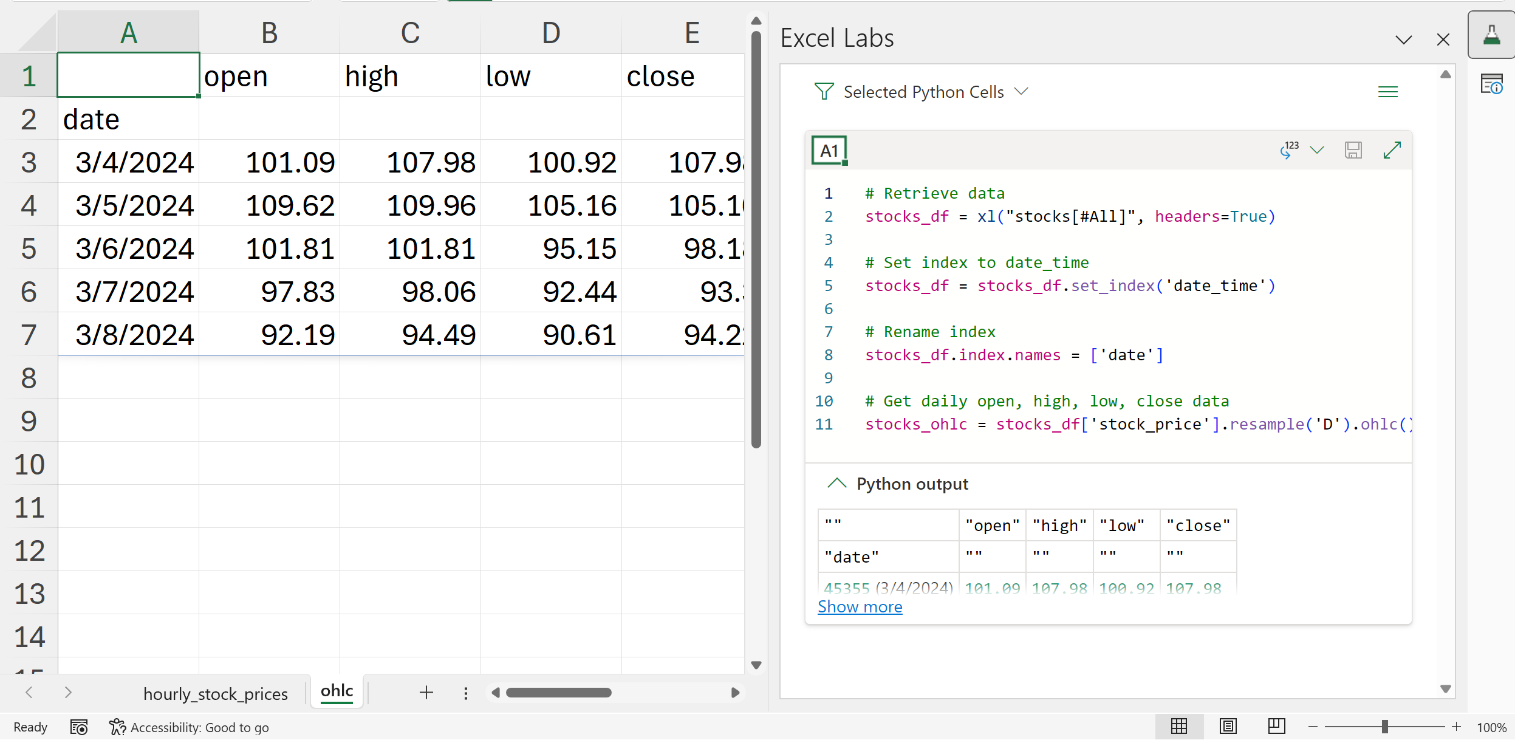1515x740 pixels.
Task: Open the cell info pane icon
Action: (x=1491, y=84)
